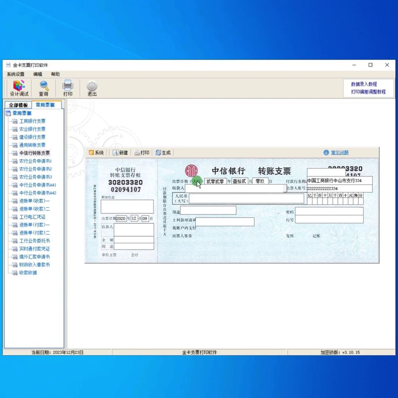Select 进账单(付款)二 template
This screenshot has width=398, height=398.
[35, 233]
